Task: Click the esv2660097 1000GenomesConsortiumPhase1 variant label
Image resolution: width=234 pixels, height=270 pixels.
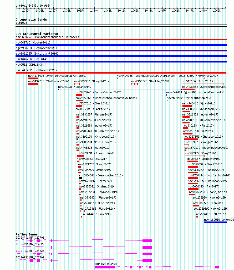Action: pos(47,37)
